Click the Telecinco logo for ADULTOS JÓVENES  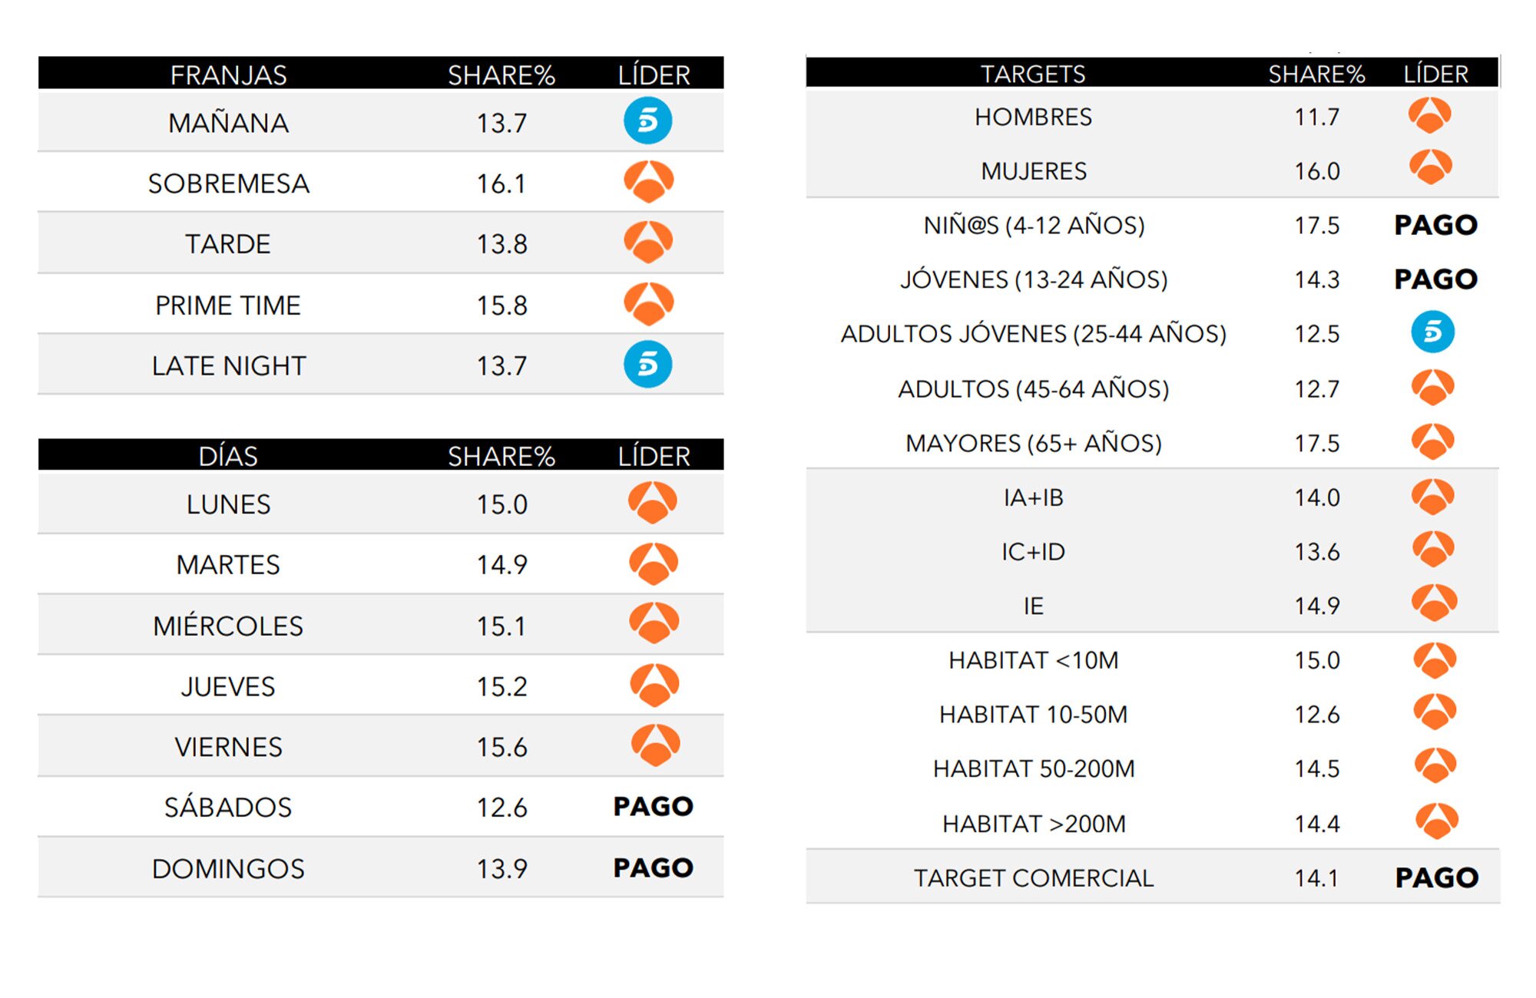[1432, 332]
